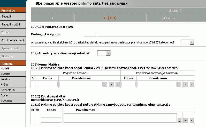
Task: Click 'Eil. Nr' column header
Action: coord(35,110)
